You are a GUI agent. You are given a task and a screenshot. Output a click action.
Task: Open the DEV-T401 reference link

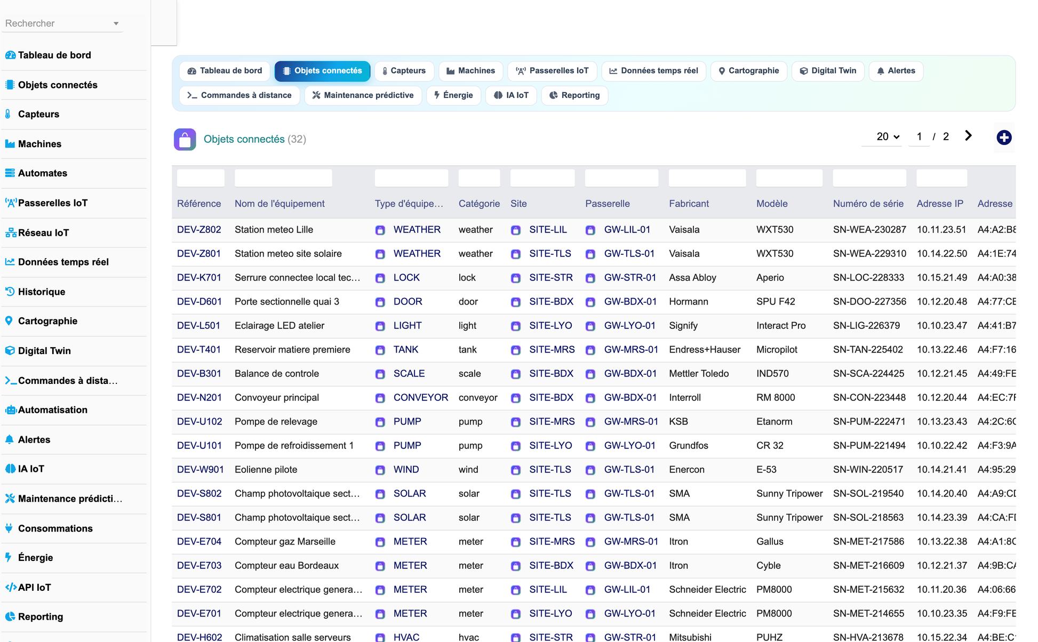tap(199, 350)
